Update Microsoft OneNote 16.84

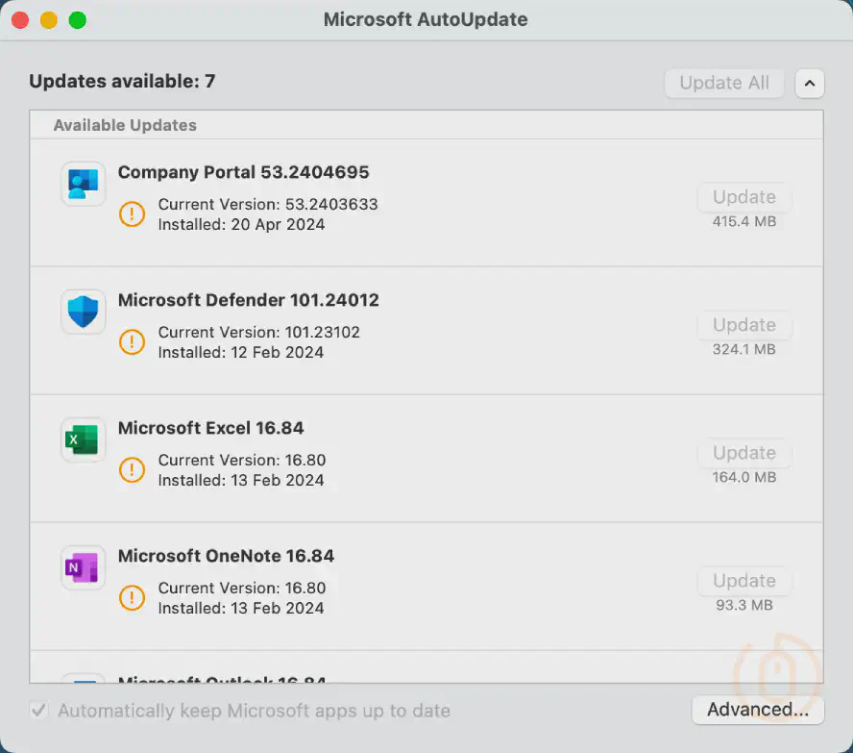click(x=744, y=581)
